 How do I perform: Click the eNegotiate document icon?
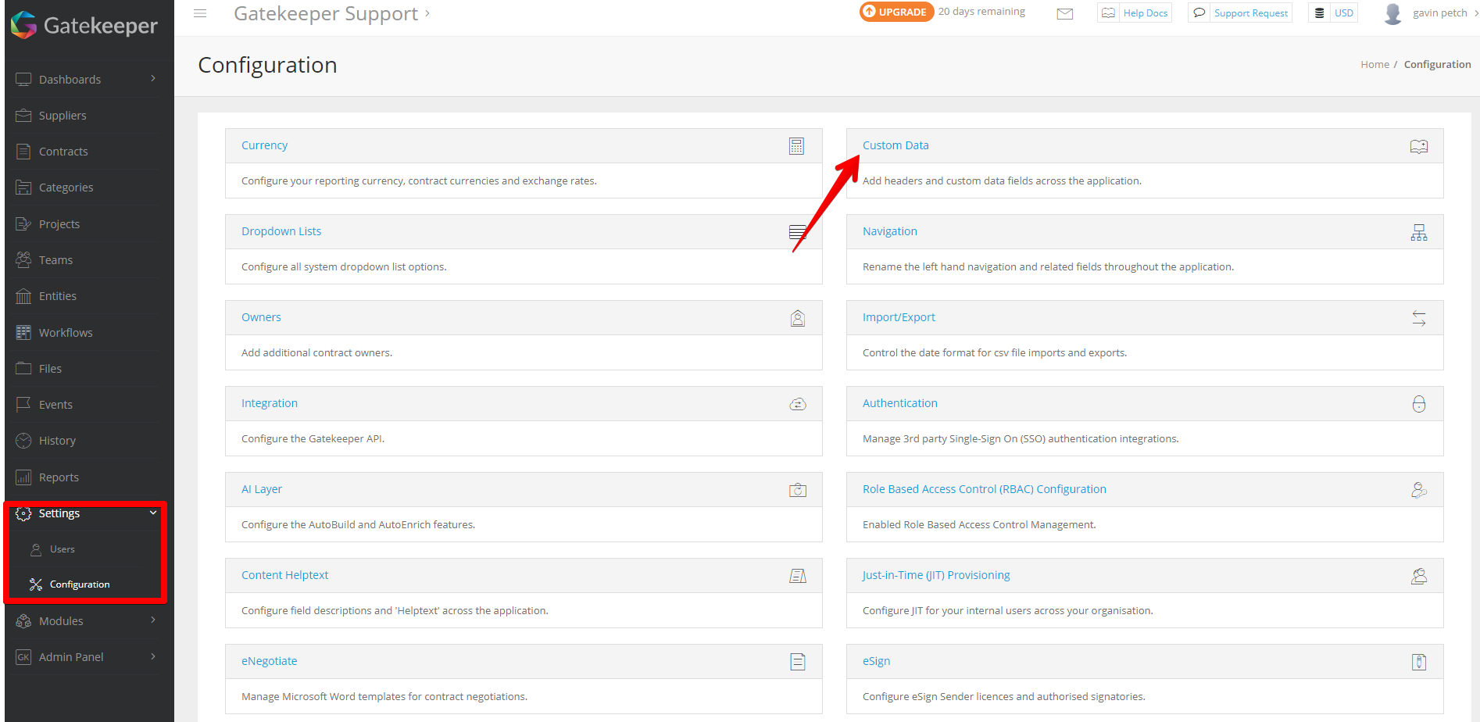tap(798, 662)
